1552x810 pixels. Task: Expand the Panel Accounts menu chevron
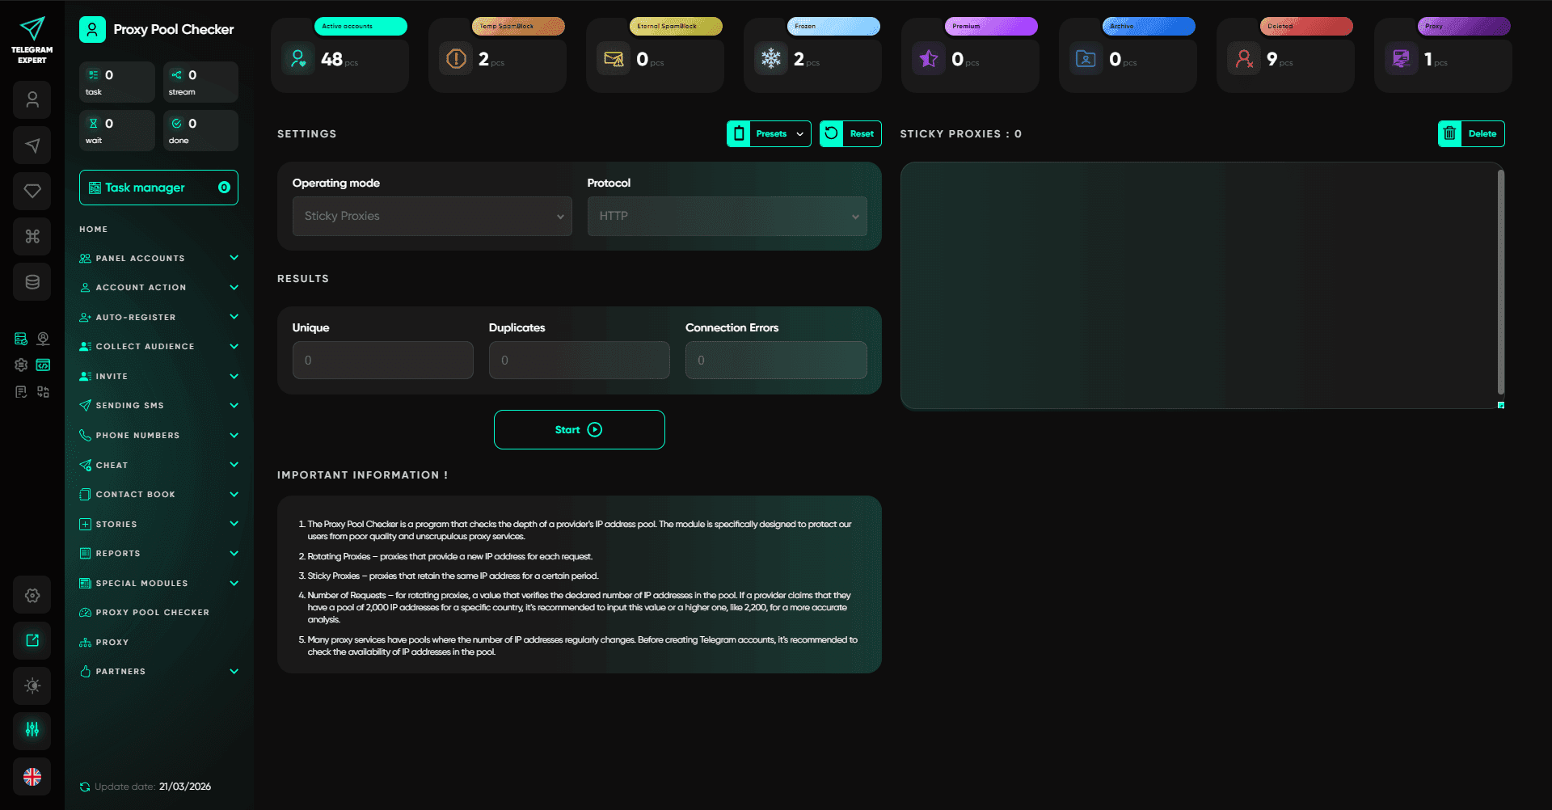pyautogui.click(x=234, y=258)
